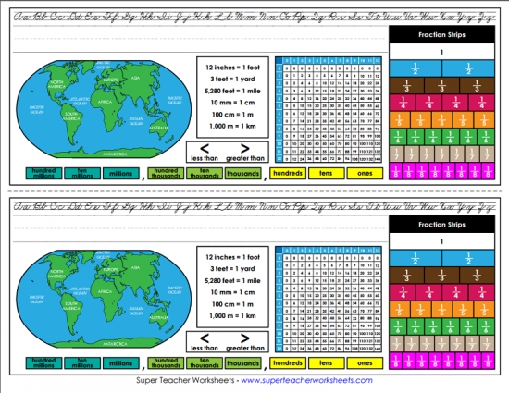
Task: Click 'ATLANTIC OCEAN' label on upper world map
Action: 80,101
